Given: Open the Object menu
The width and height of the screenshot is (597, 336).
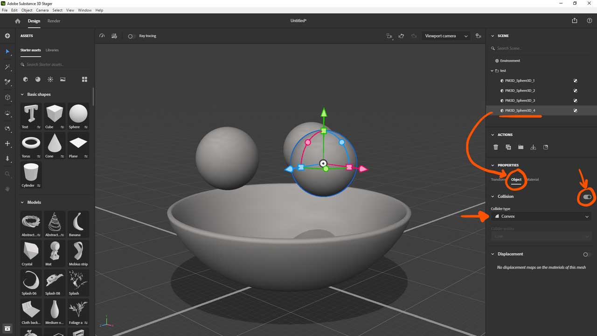Looking at the screenshot, I should tap(27, 10).
